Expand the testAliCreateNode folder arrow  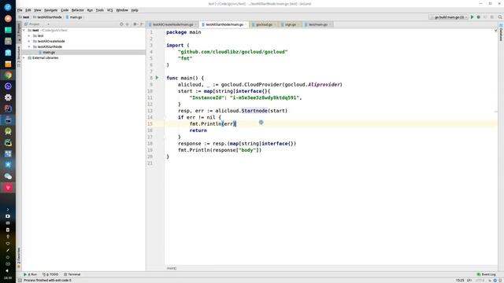click(x=29, y=41)
